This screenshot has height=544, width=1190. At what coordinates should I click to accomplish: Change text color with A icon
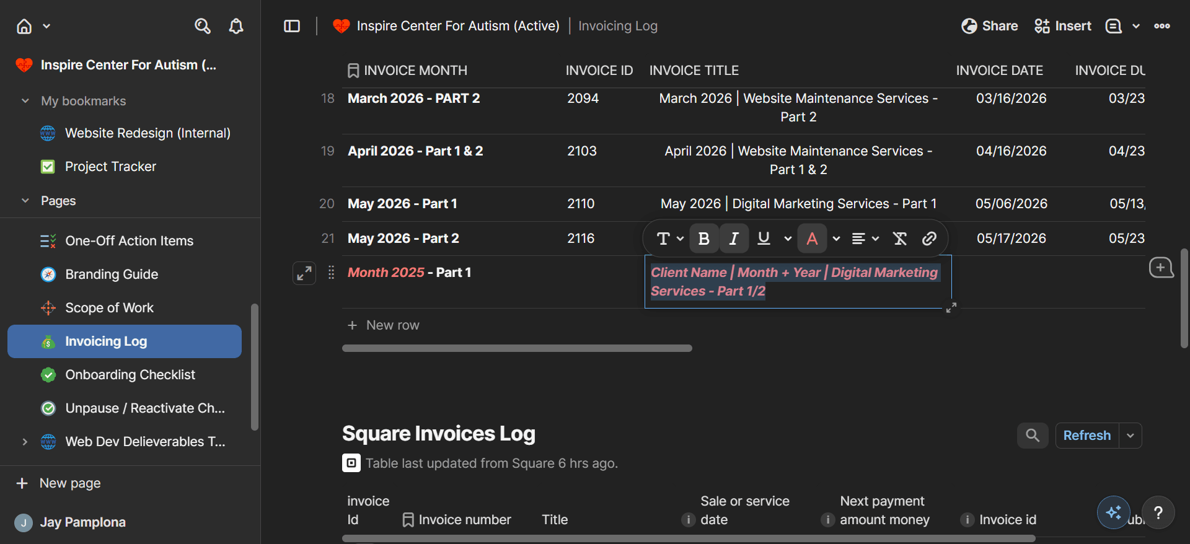pyautogui.click(x=812, y=239)
